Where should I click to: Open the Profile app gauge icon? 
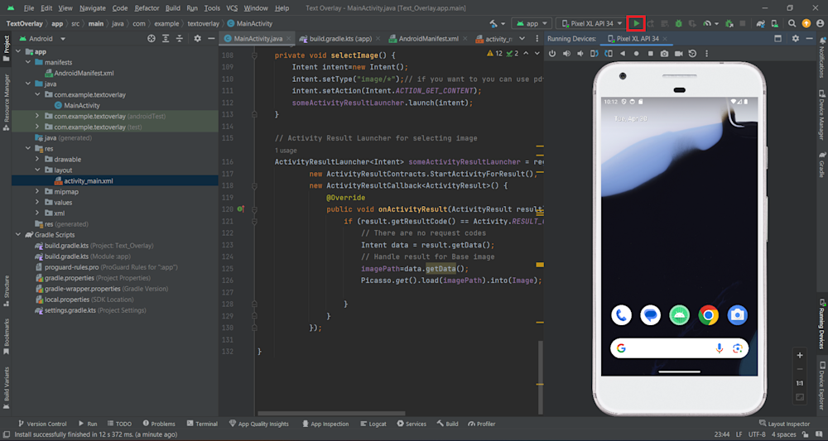tap(706, 24)
